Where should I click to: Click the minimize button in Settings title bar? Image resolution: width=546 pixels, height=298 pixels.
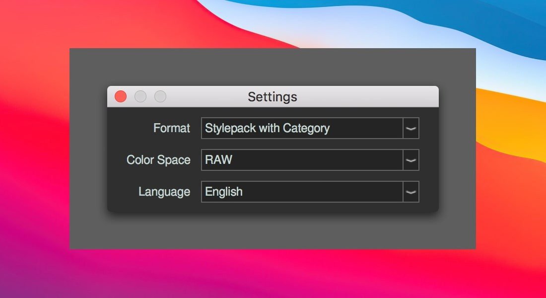click(x=140, y=96)
